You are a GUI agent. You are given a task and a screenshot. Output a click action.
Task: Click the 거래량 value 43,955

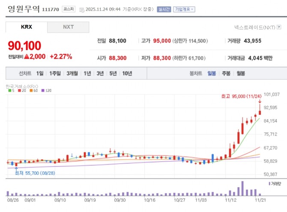coord(253,41)
